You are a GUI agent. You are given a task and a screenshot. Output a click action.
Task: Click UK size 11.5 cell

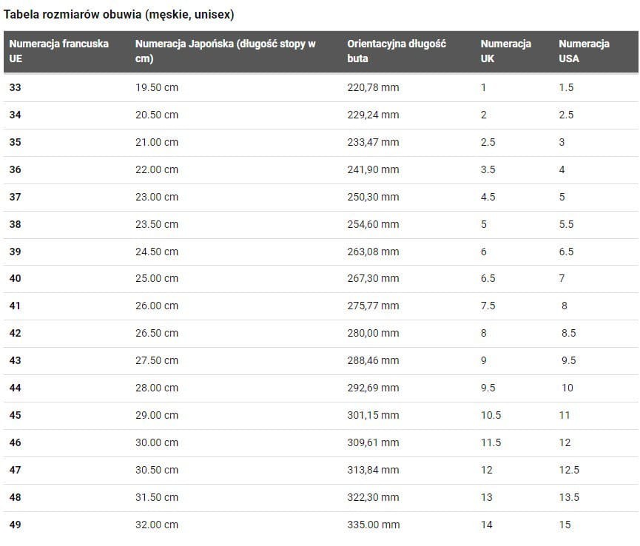(491, 442)
